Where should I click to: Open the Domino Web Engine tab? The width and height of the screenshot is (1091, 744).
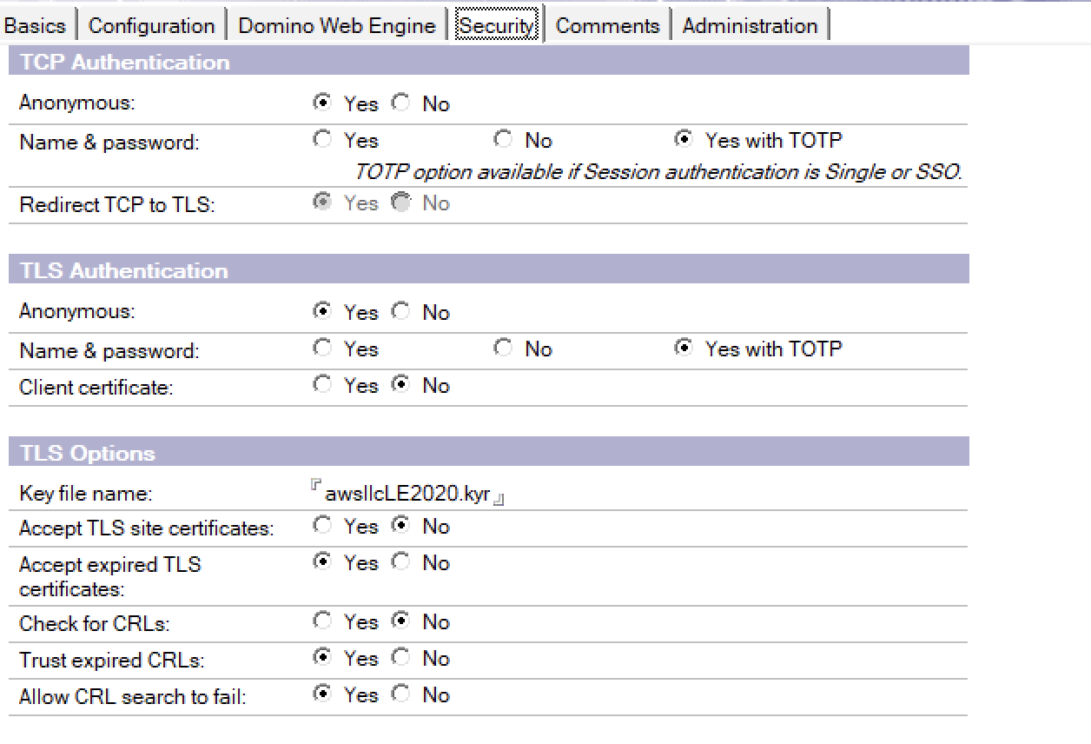(x=336, y=25)
